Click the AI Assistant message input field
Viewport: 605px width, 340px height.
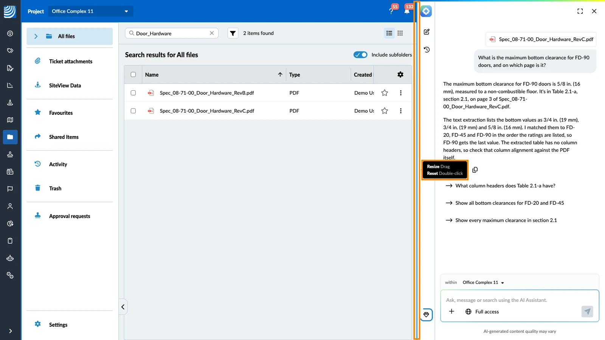[520, 300]
